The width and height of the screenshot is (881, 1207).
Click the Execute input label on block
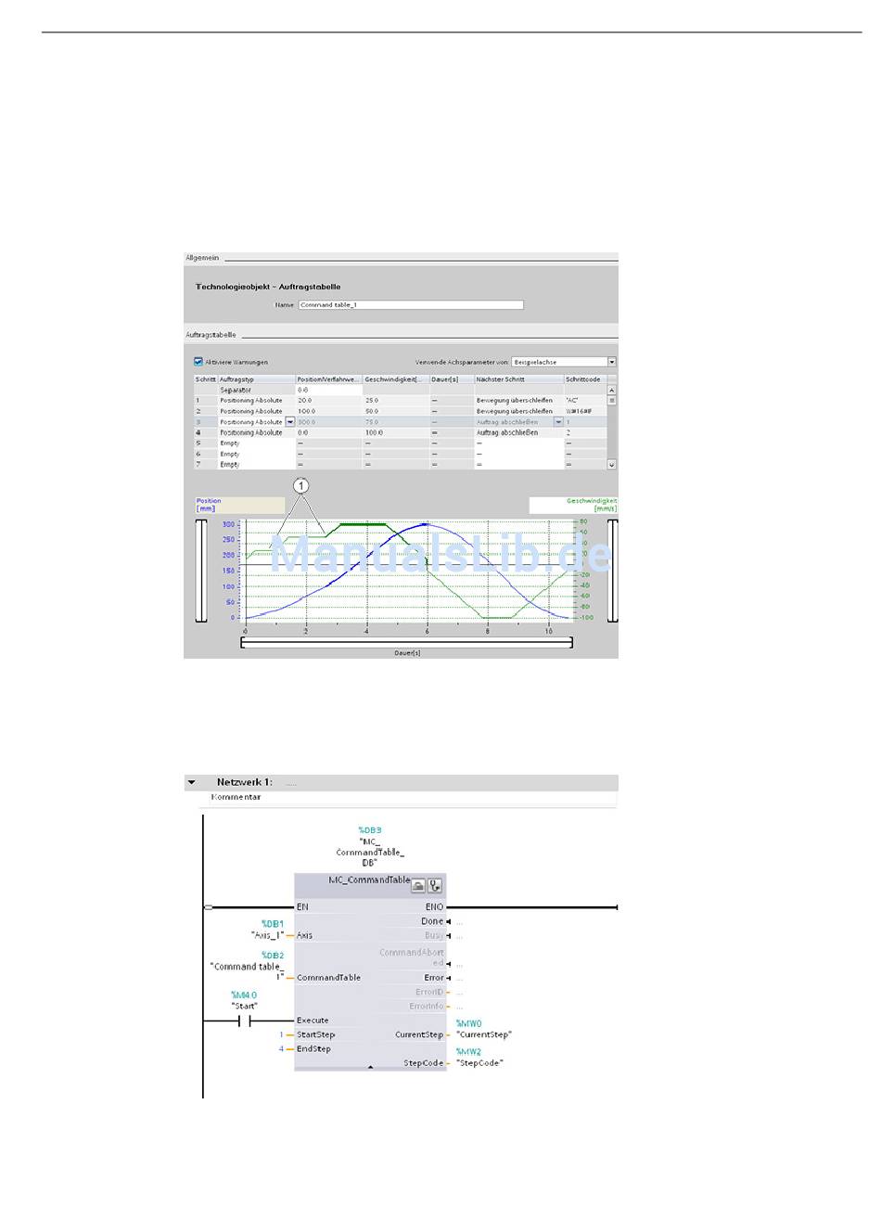tap(313, 1021)
